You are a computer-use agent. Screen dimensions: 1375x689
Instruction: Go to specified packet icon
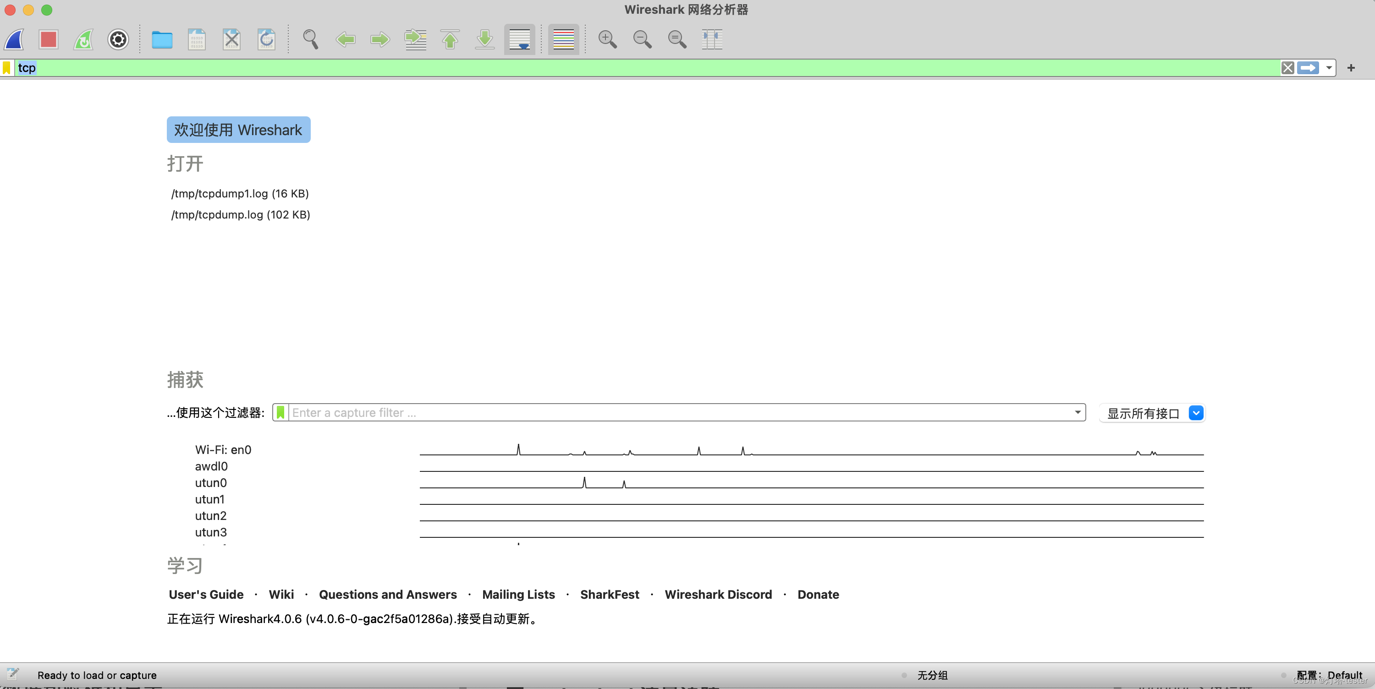[415, 39]
